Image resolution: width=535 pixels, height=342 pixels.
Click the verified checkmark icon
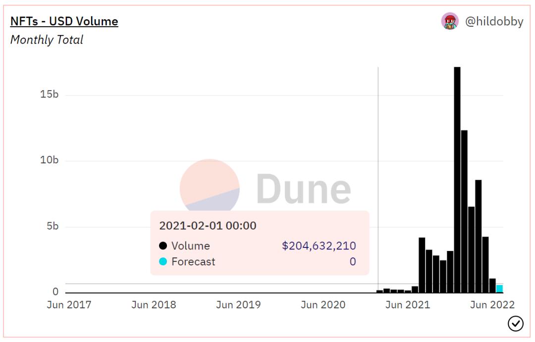click(x=516, y=324)
